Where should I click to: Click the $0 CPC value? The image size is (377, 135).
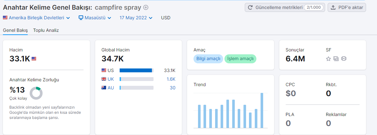pos(291,93)
